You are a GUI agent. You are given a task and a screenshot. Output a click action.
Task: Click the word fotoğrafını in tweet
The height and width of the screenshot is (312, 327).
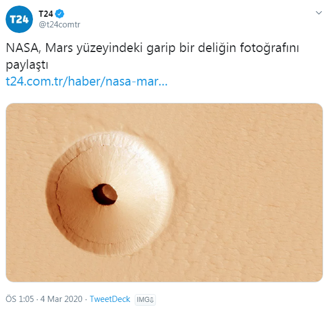pos(269,48)
